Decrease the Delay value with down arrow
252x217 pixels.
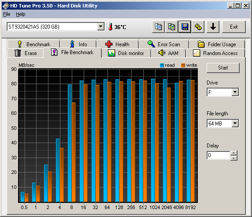click(x=234, y=158)
